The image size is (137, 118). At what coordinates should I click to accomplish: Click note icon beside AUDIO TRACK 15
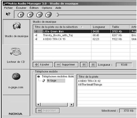36,39
